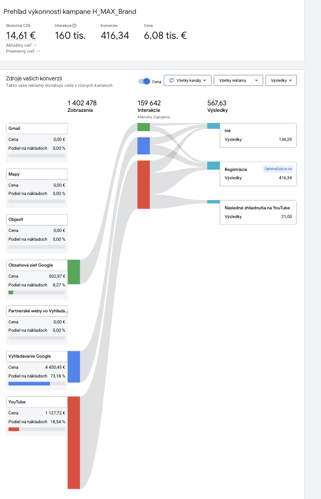This screenshot has height=499, width=321.
Task: Click the Interakcie help question mark icon
Action: 74,25
